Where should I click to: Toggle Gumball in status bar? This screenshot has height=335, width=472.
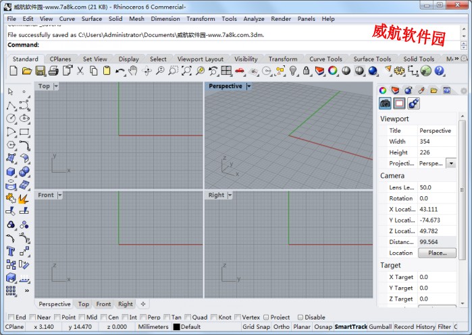pos(380,327)
